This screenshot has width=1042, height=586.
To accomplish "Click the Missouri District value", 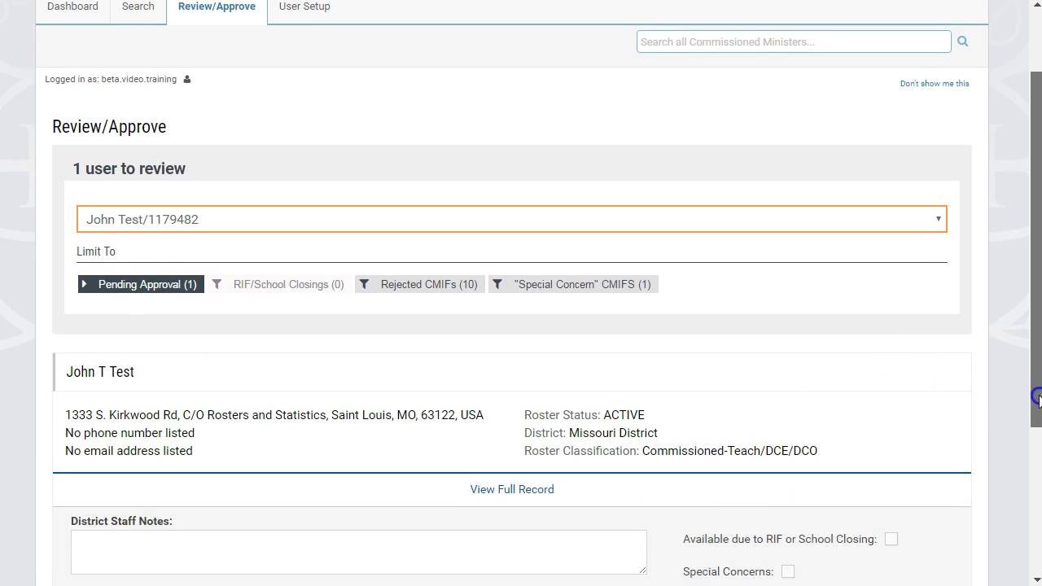I will [613, 433].
